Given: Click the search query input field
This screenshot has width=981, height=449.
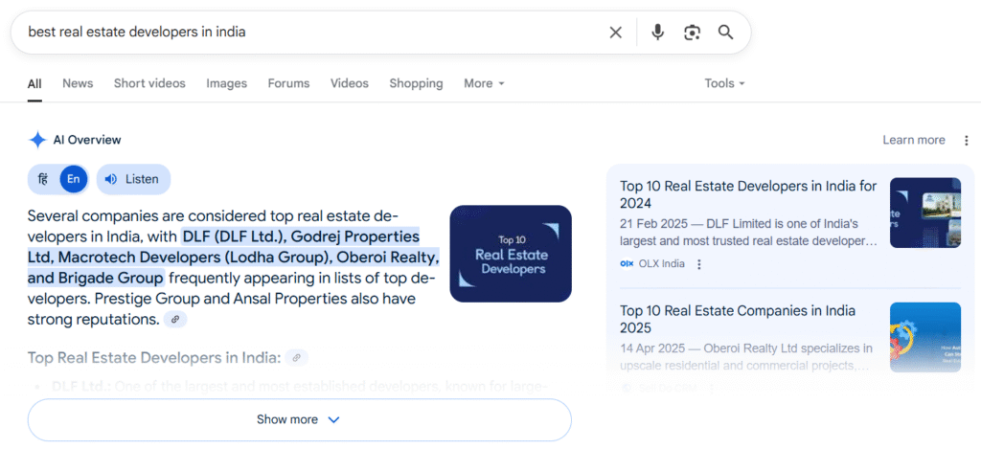Looking at the screenshot, I should pyautogui.click(x=313, y=32).
